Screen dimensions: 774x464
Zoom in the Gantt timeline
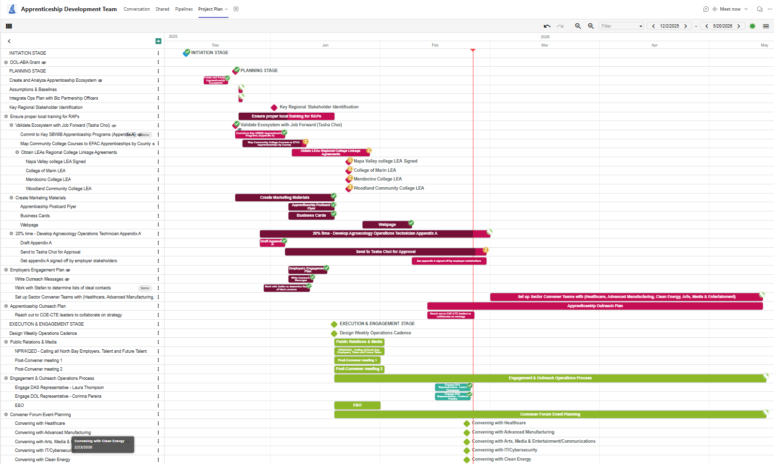pos(591,26)
